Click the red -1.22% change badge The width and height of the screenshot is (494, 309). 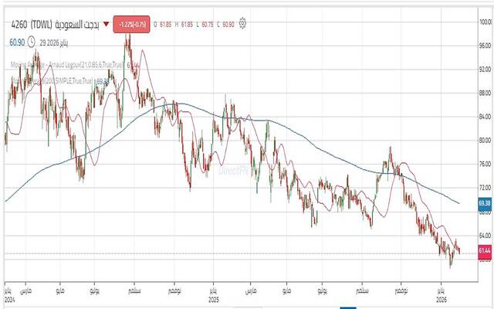133,24
